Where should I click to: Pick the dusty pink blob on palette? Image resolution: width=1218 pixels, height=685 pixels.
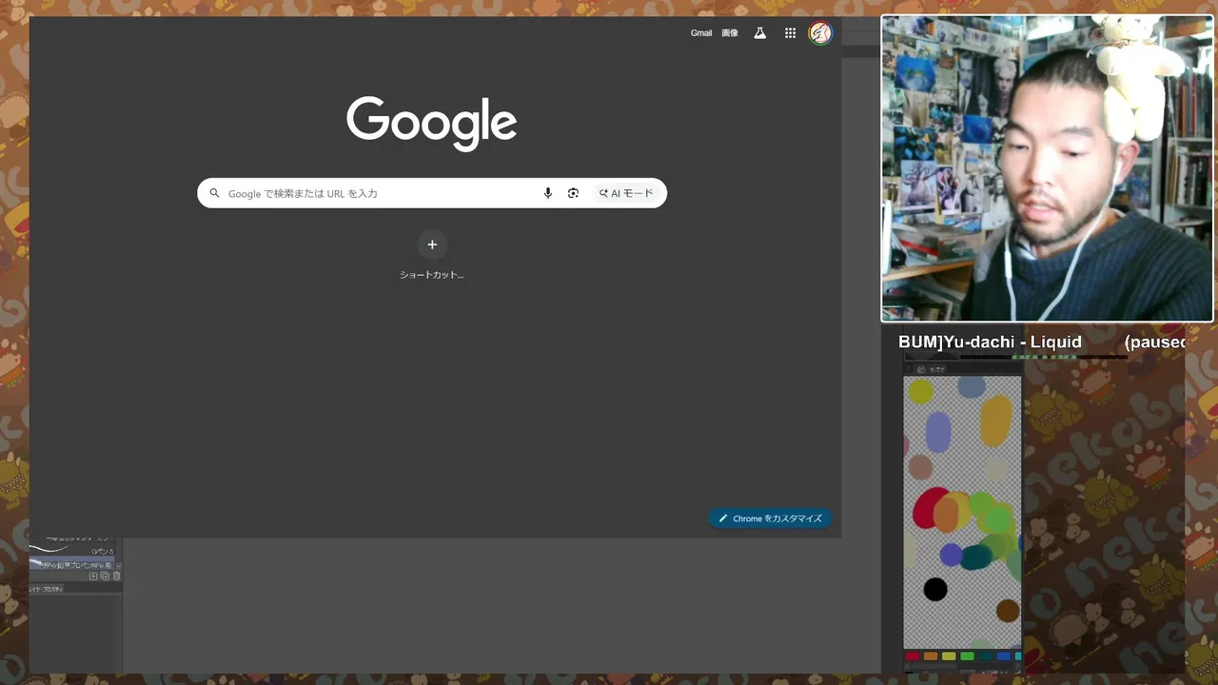click(920, 467)
